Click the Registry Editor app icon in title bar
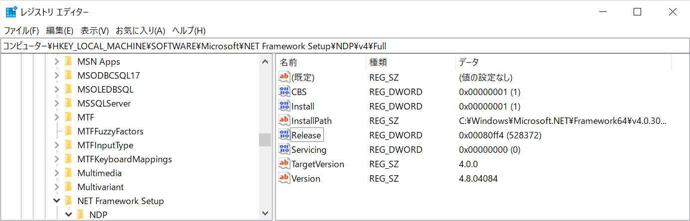 click(11, 12)
